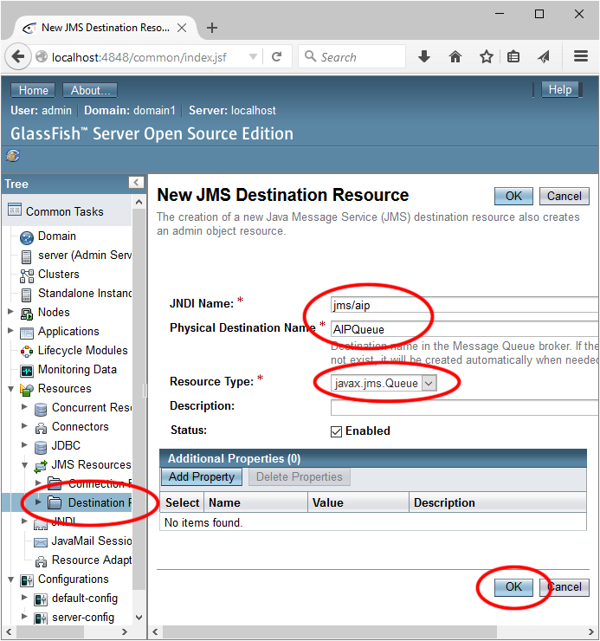The height and width of the screenshot is (641, 600).
Task: Toggle the Enabled status checkbox
Action: pos(336,431)
